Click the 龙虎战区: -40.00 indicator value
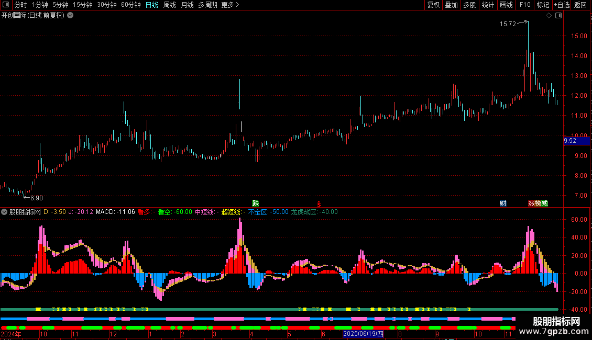This screenshot has height=340, width=592. coord(314,212)
